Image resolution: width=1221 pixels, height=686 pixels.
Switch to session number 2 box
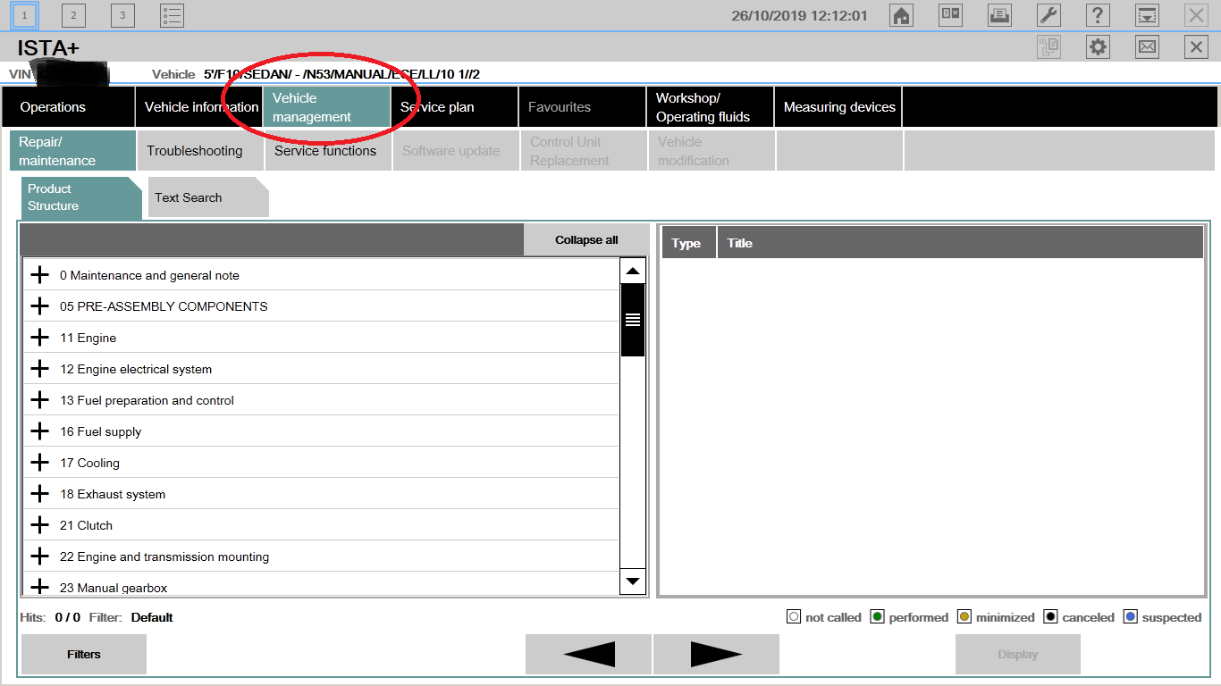click(x=73, y=15)
